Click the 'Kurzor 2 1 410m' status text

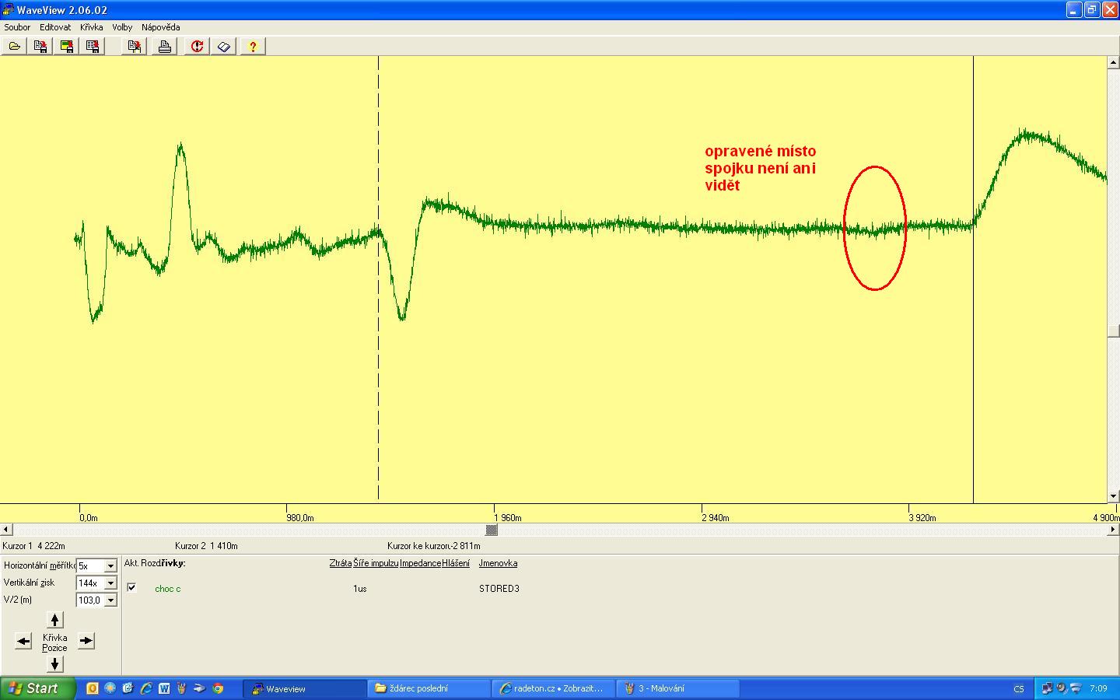coord(206,546)
